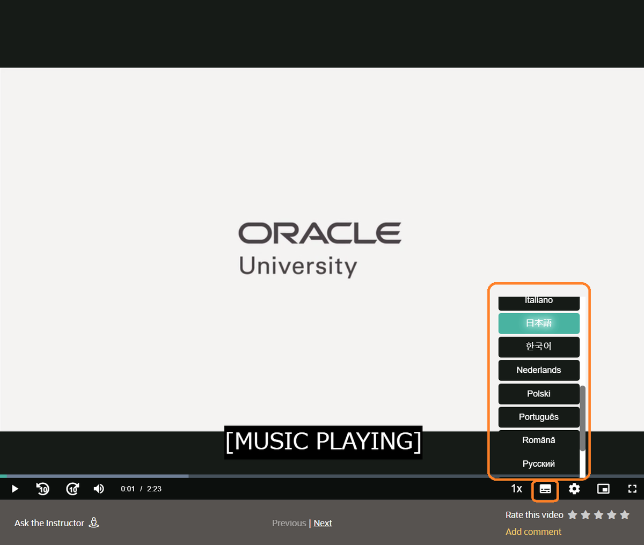Image resolution: width=644 pixels, height=545 pixels.
Task: Choose 日本語 subtitle language
Action: 539,323
